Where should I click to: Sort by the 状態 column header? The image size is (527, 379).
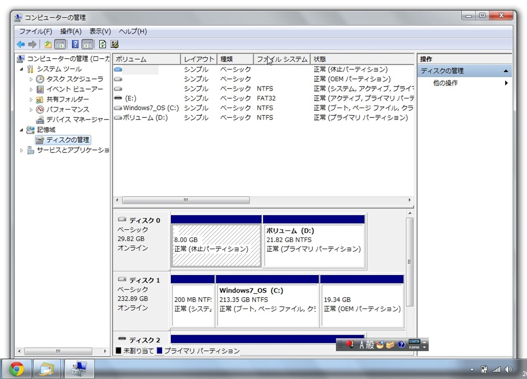[362, 59]
